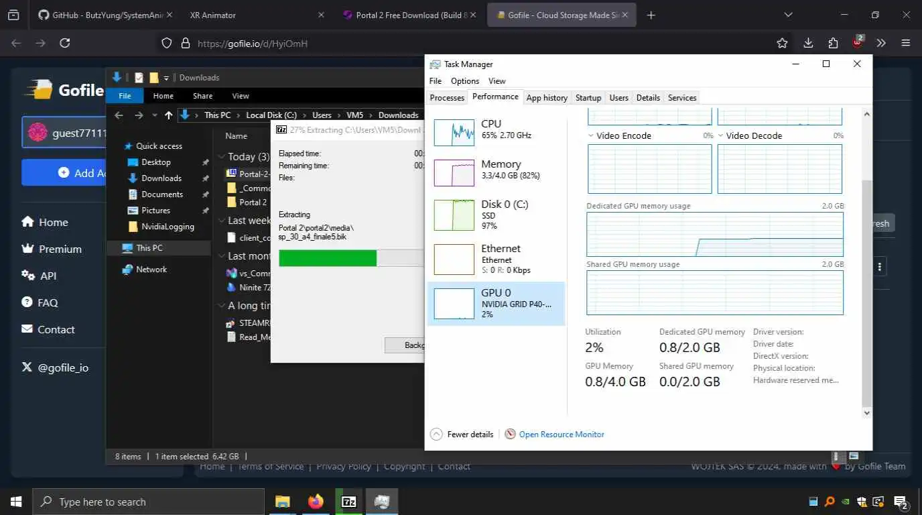Open the Task Manager View menu

[497, 80]
